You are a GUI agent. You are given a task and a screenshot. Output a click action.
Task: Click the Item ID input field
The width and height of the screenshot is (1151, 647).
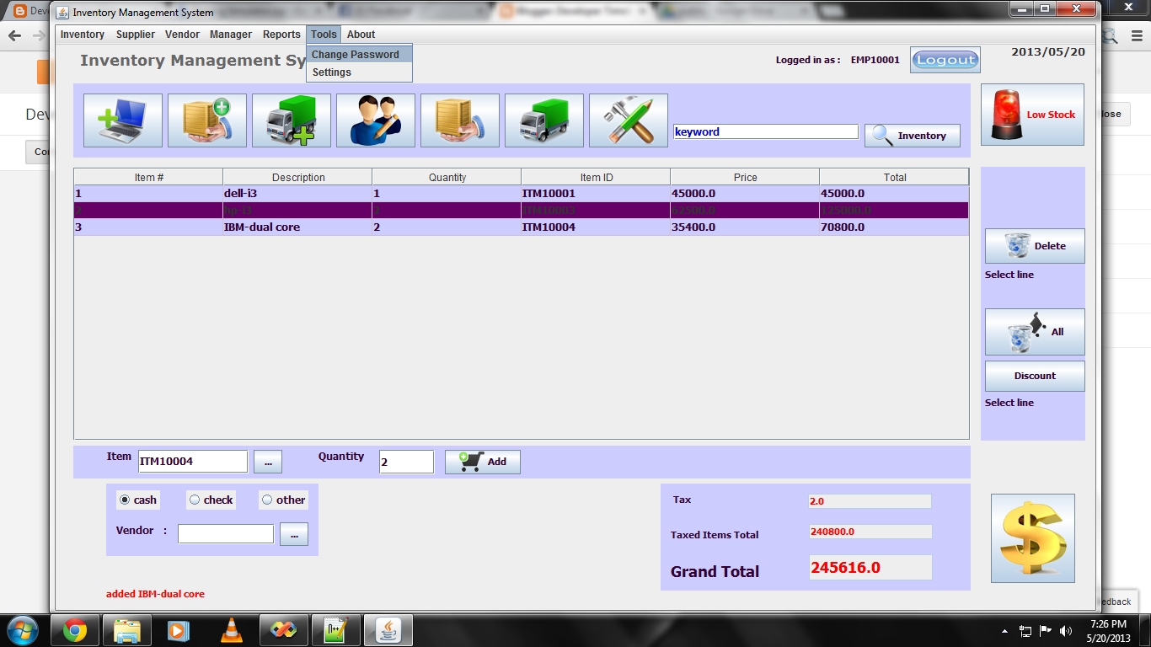(x=193, y=462)
